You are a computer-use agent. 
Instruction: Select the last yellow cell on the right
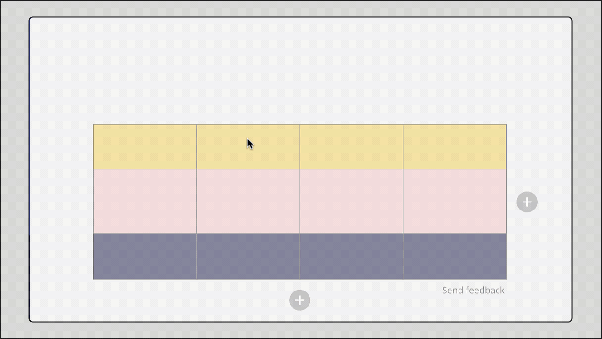pyautogui.click(x=454, y=146)
